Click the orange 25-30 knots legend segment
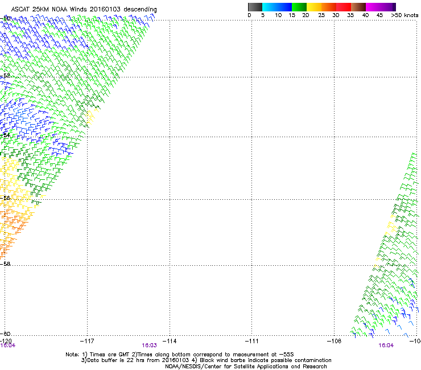421x370 pixels. coord(329,7)
